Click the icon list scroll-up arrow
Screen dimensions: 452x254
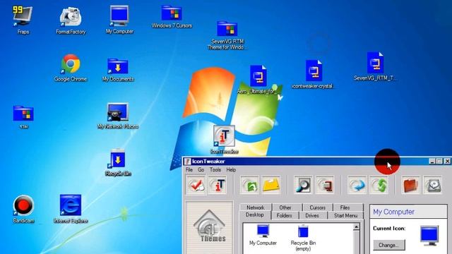pos(356,227)
